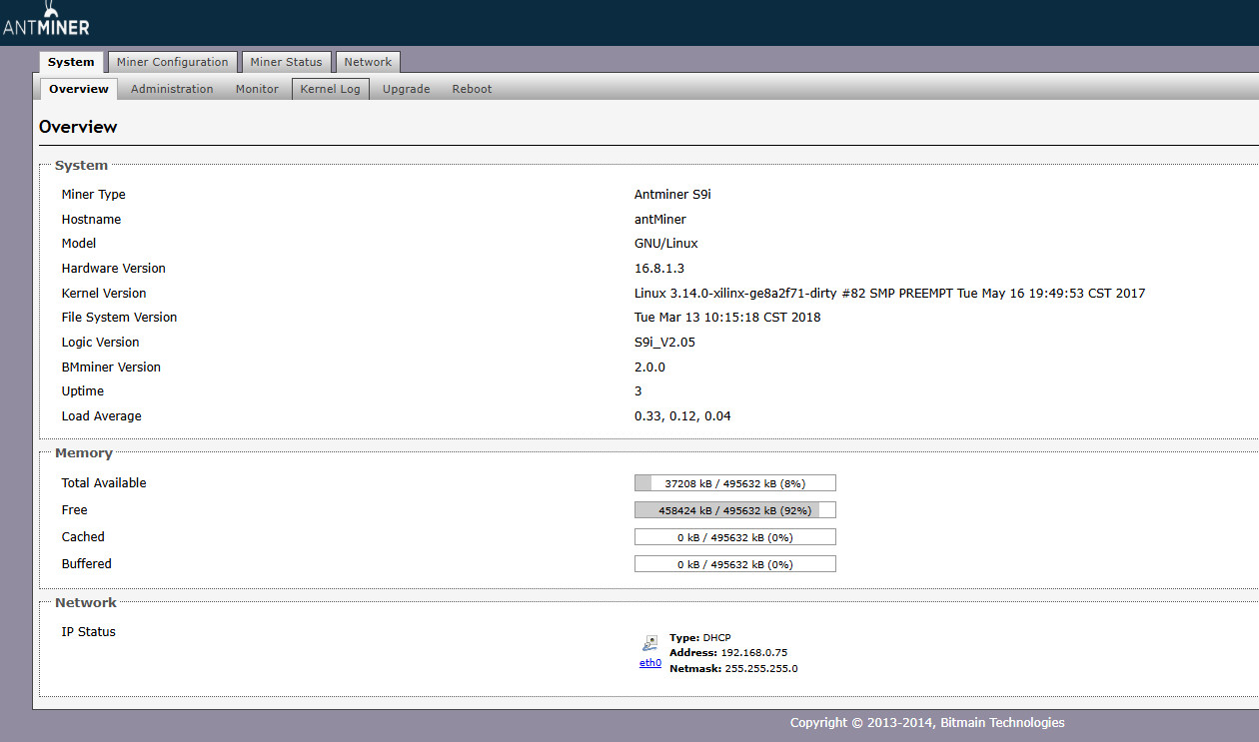Click the 'Cached' memory label
This screenshot has height=742, width=1259.
pos(83,537)
